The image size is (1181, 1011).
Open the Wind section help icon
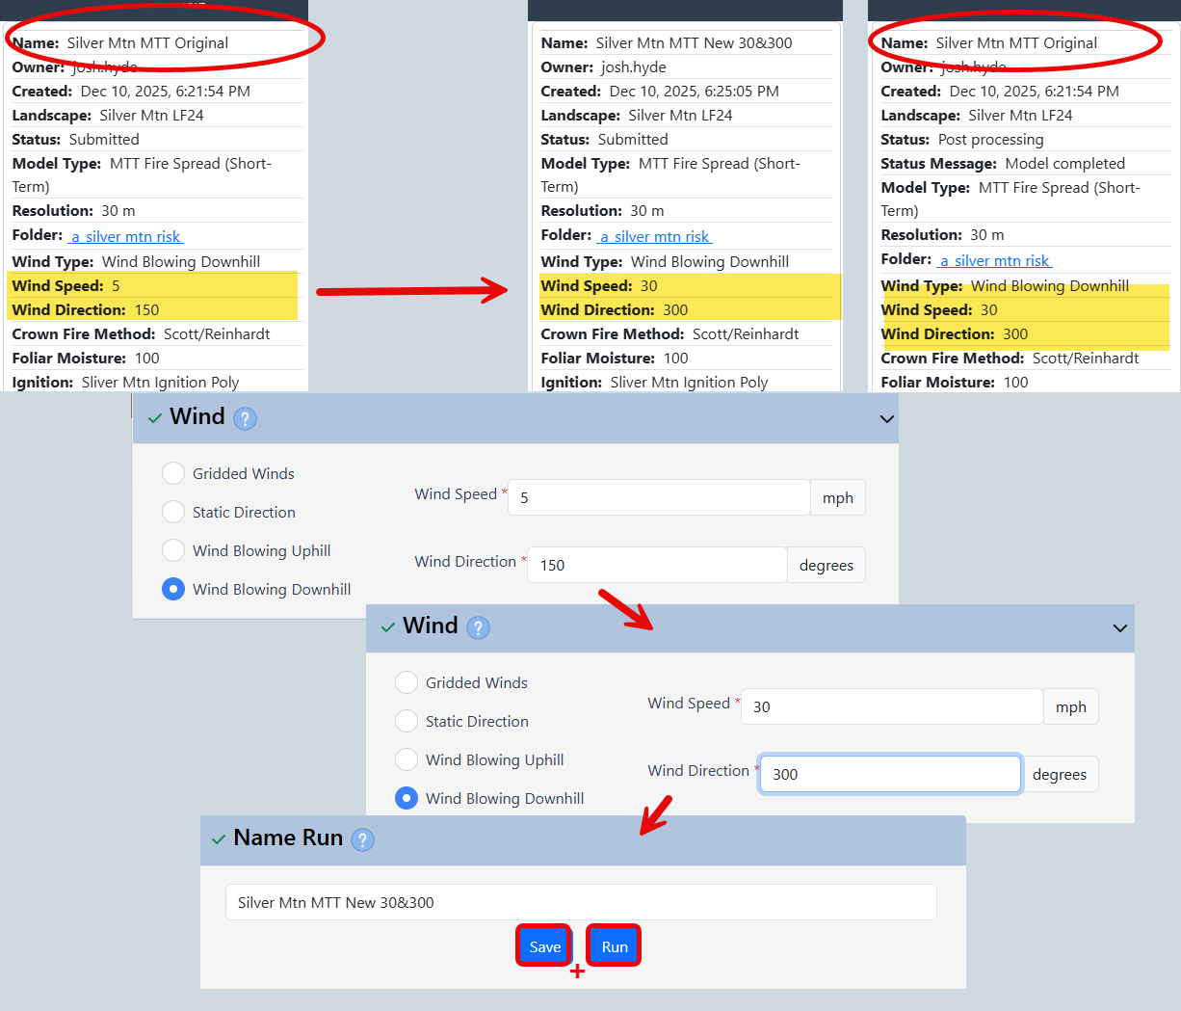[x=245, y=417]
